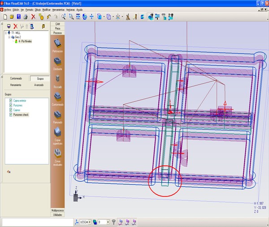Disable the Punzones check checkbox
Screen dimensions: 269x227
(10, 115)
